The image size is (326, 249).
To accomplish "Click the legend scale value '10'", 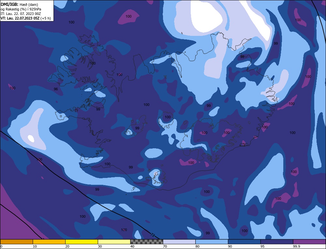I will pos(35,246).
